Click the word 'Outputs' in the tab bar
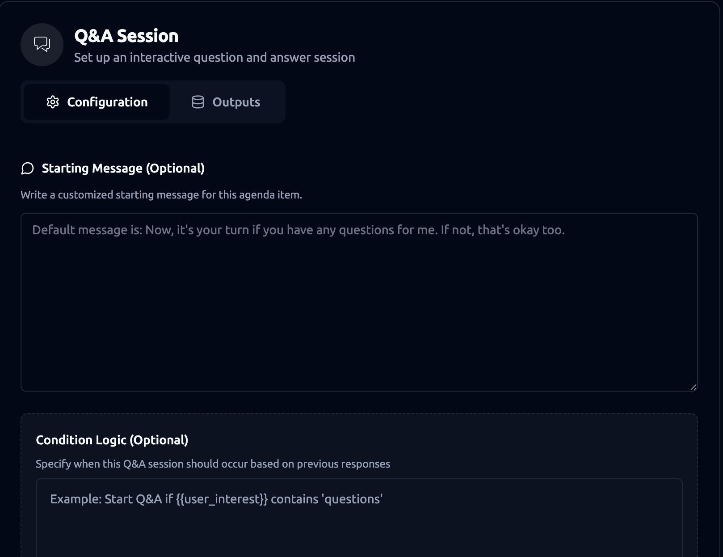The height and width of the screenshot is (557, 723). [x=236, y=102]
